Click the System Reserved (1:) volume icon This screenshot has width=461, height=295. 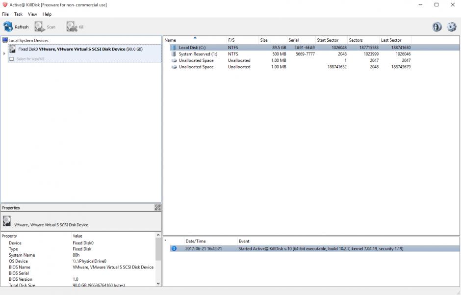pyautogui.click(x=174, y=54)
